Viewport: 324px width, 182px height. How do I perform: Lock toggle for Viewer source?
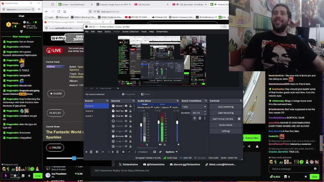(130, 106)
